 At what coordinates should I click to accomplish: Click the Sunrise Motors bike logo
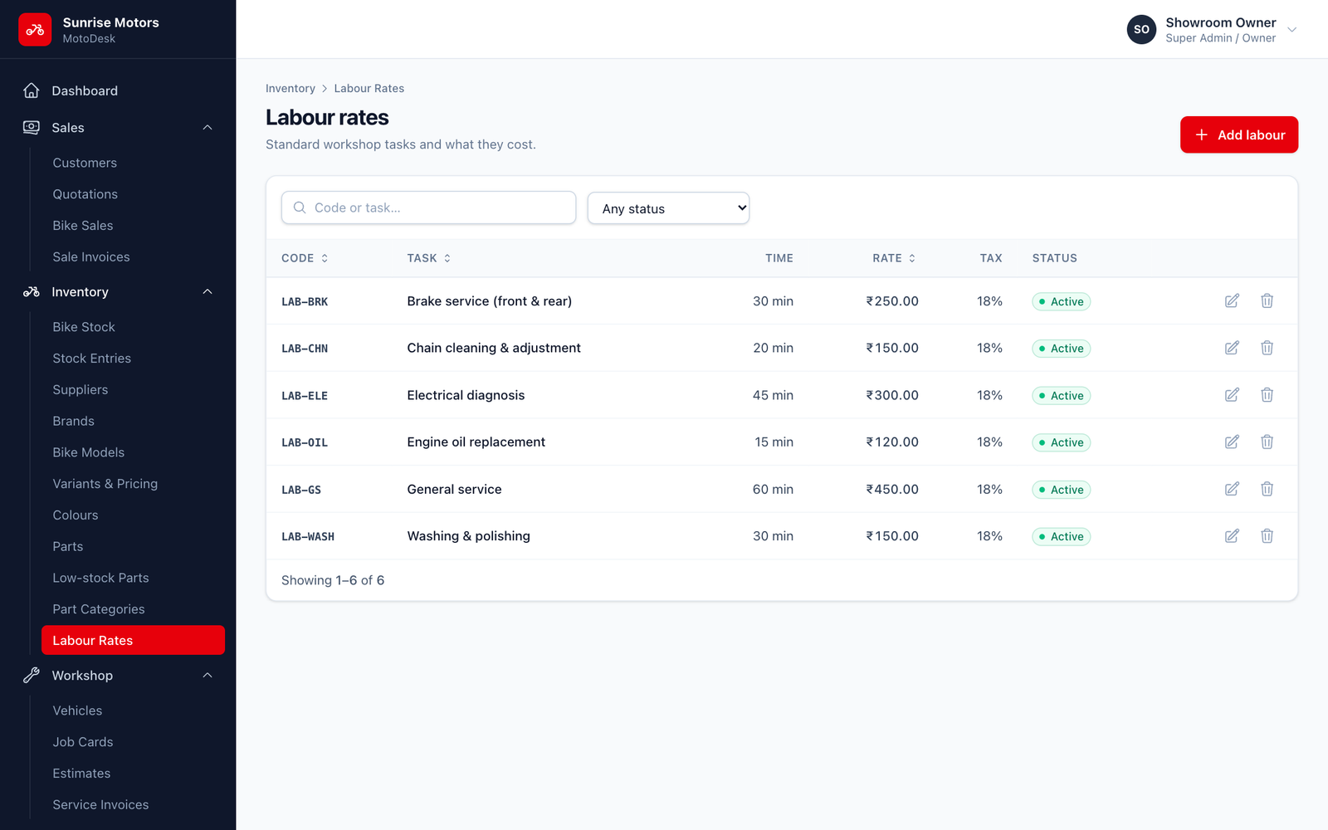pyautogui.click(x=35, y=29)
